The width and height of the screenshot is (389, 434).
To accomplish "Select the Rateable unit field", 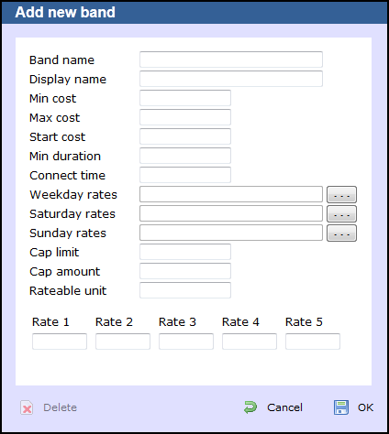I will 185,290.
